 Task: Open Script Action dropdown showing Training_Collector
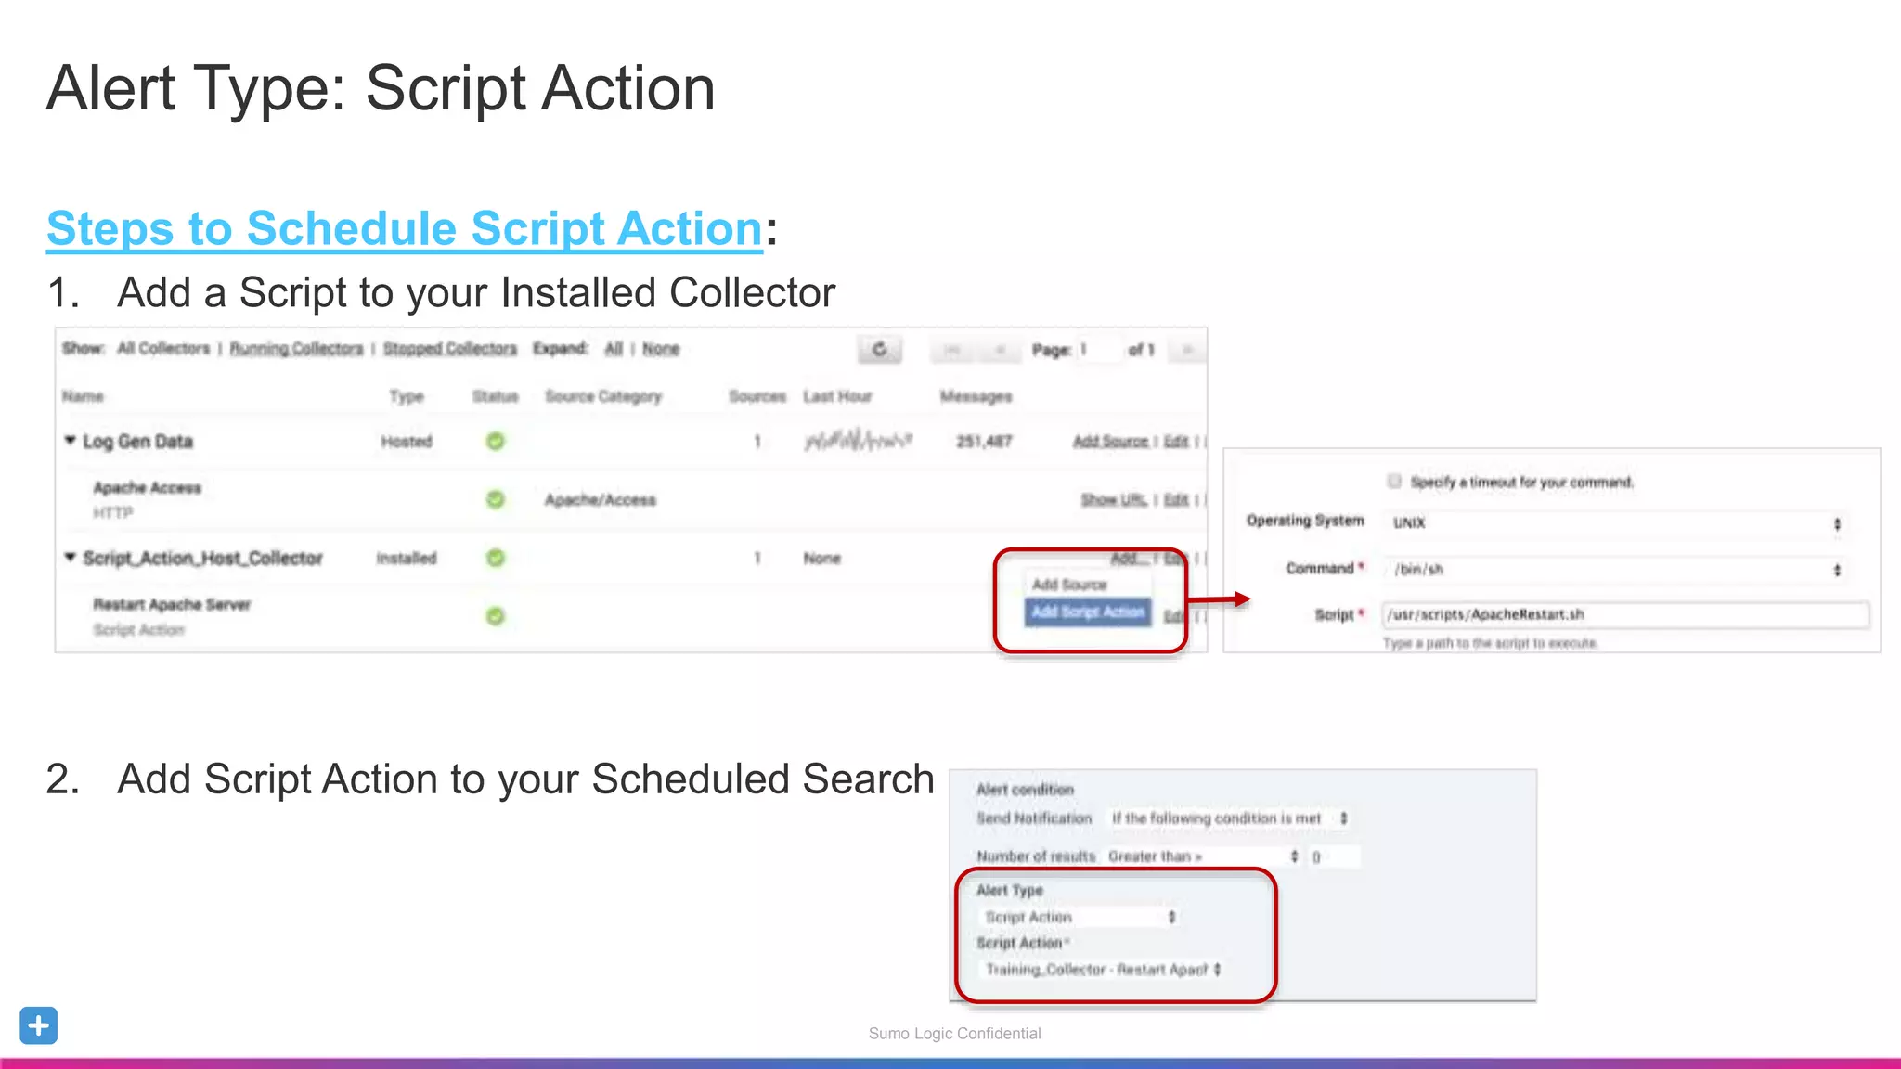1103,970
